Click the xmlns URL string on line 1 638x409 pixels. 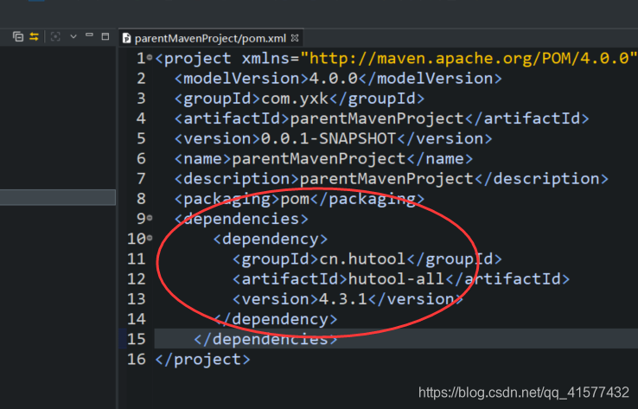coord(469,58)
